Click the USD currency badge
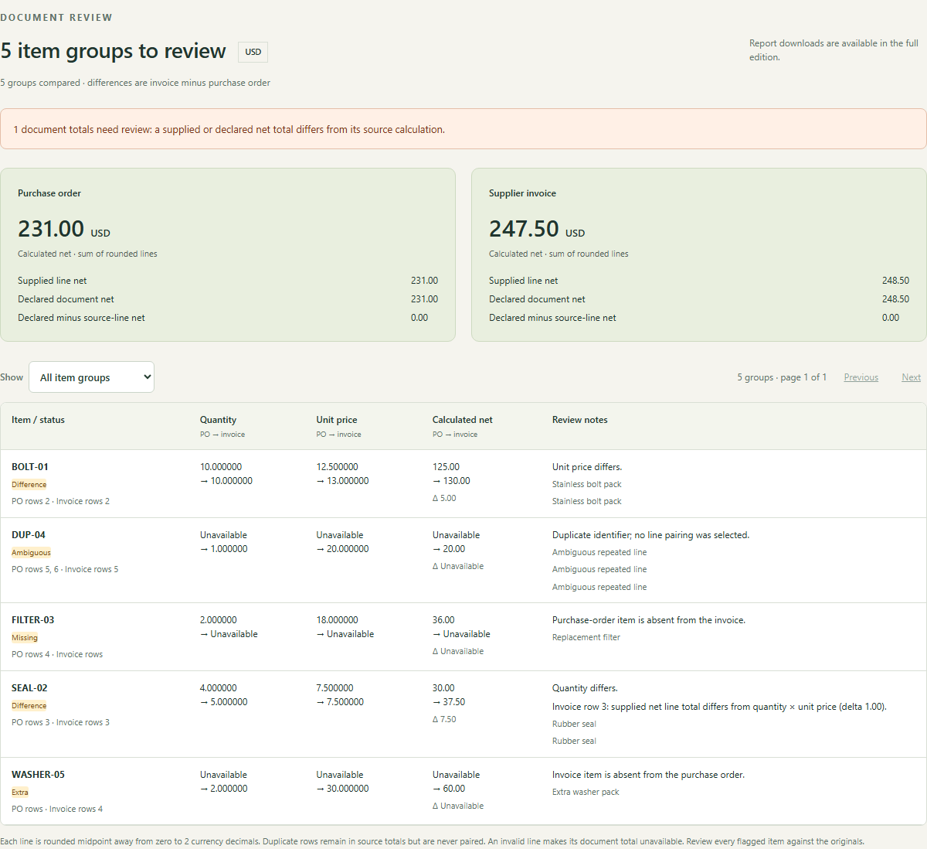The image size is (927, 849). pyautogui.click(x=253, y=52)
